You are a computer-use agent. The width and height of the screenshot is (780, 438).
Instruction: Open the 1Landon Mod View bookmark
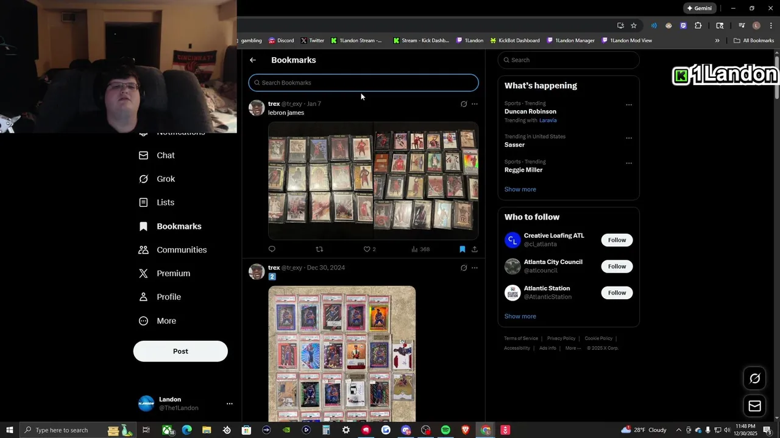(x=626, y=41)
